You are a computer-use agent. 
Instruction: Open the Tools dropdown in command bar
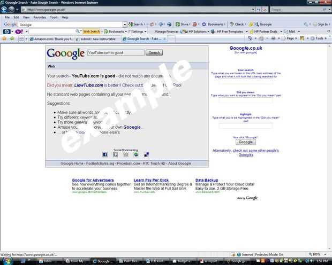(319, 38)
